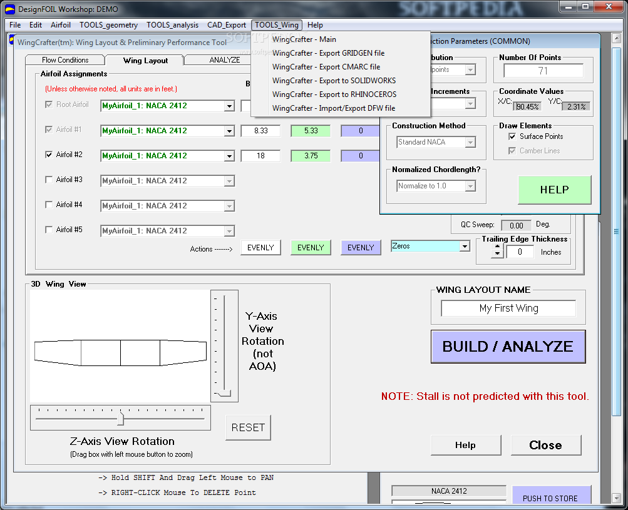Click the Help button beside Close

coord(465,445)
